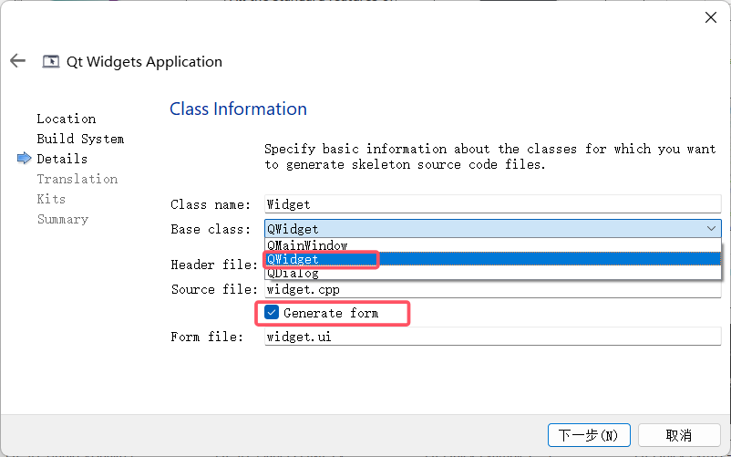This screenshot has width=731, height=457.
Task: Choose QMainWindow from the base class list
Action: click(x=493, y=245)
